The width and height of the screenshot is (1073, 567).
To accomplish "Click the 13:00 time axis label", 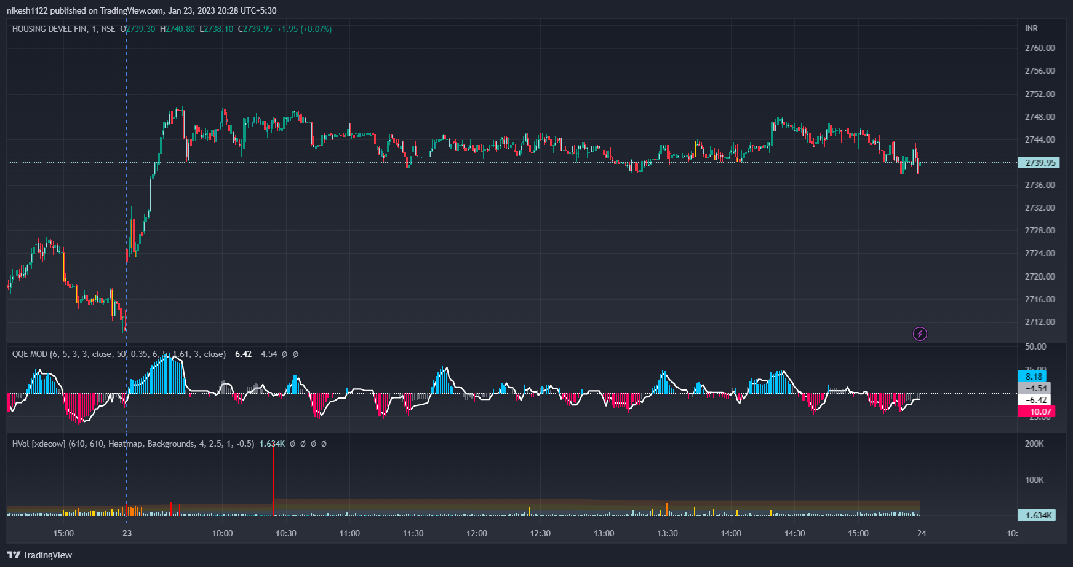I will click(604, 533).
